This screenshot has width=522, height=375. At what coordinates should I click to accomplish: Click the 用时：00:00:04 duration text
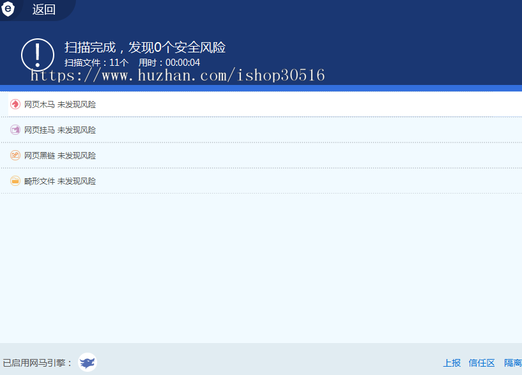point(169,63)
